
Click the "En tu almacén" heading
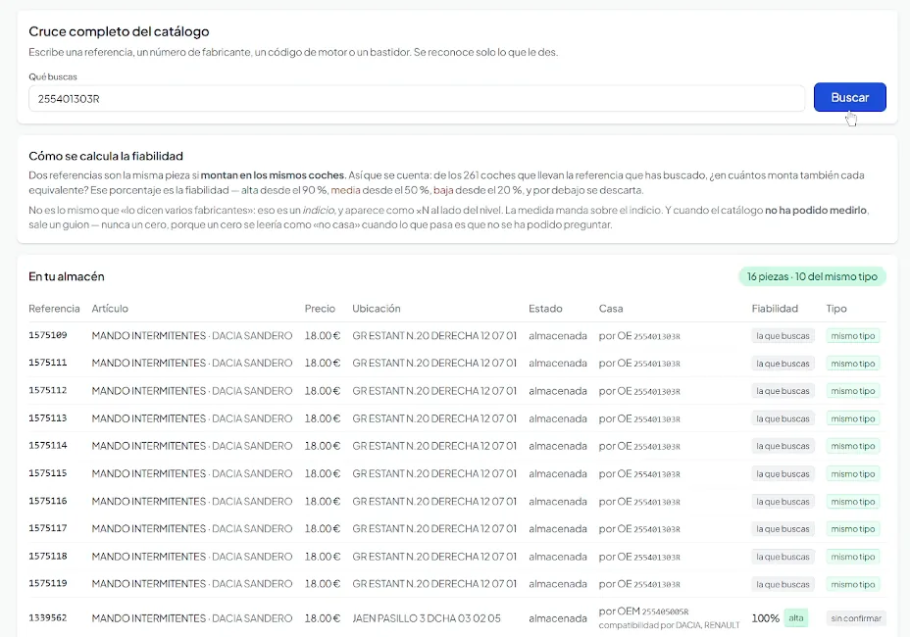[66, 276]
